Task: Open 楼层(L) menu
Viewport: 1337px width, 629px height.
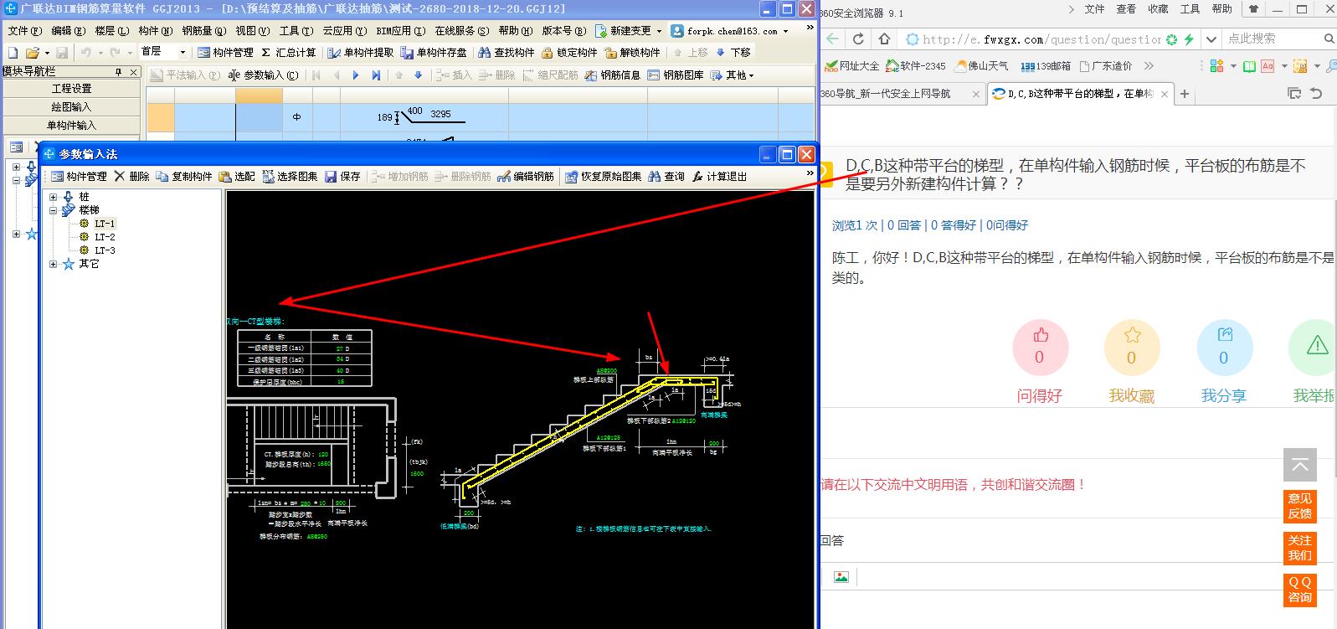Action: pos(111,31)
